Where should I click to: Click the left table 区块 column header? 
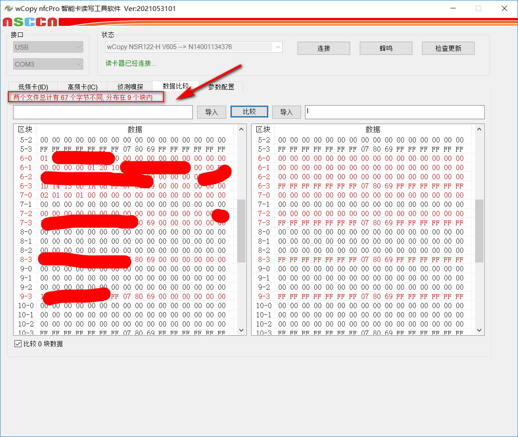pos(25,129)
